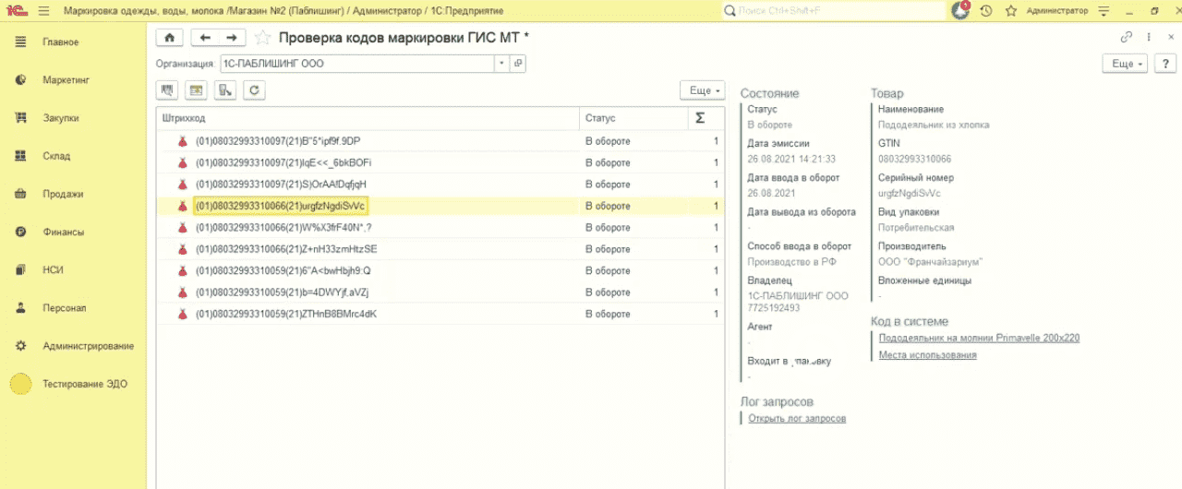Navigate forward with the right arrow
This screenshot has height=489, width=1182.
coord(232,38)
